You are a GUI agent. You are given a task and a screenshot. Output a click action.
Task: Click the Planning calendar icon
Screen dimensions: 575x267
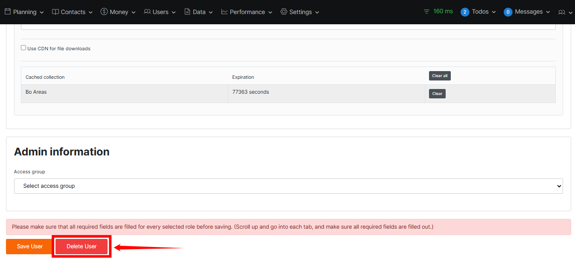8,12
